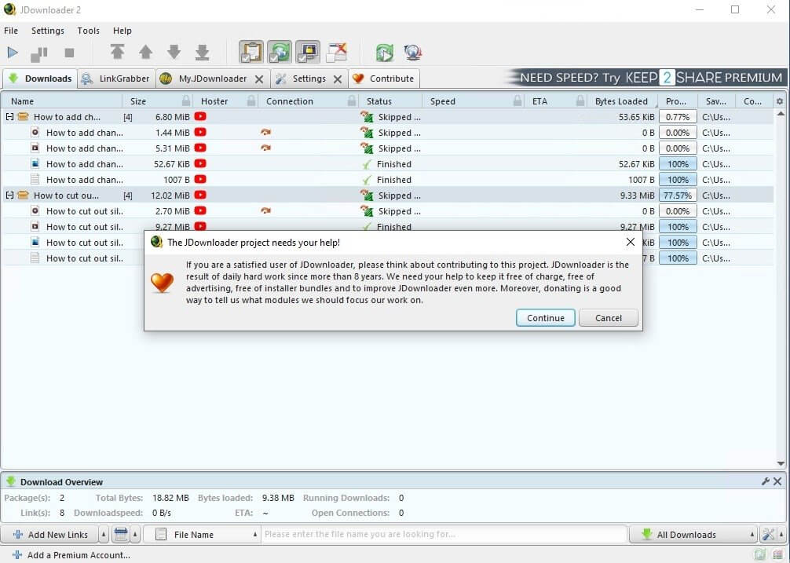Toggle lock on ETA column

pyautogui.click(x=580, y=101)
